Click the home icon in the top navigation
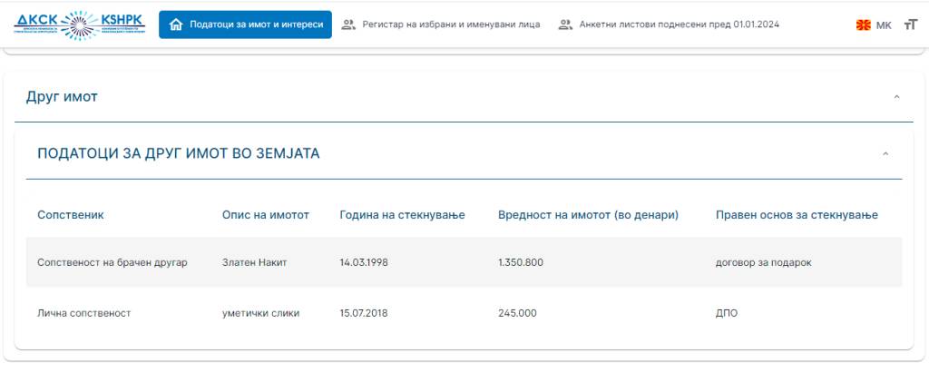 (176, 24)
